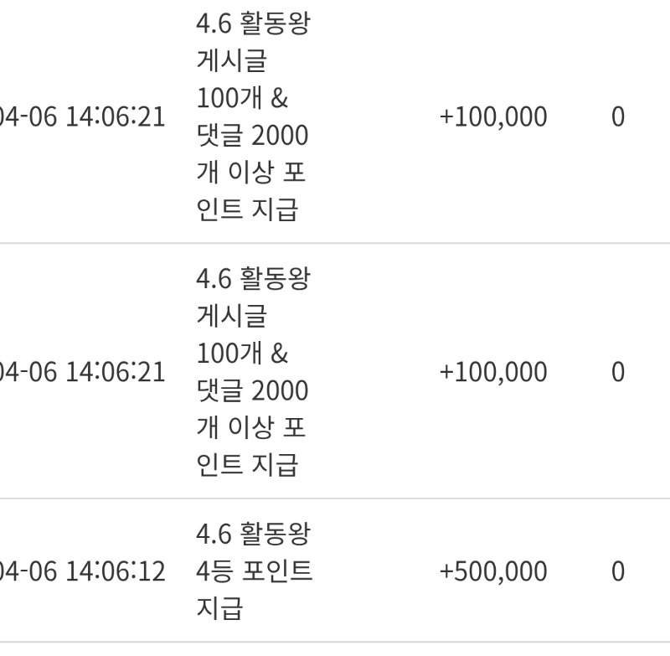Select the 14:06:12 timestamp entry
This screenshot has height=656, width=670.
[83, 572]
